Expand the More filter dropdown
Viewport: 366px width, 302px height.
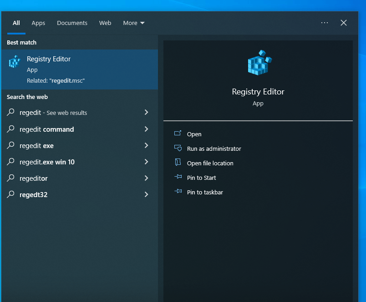(x=133, y=23)
